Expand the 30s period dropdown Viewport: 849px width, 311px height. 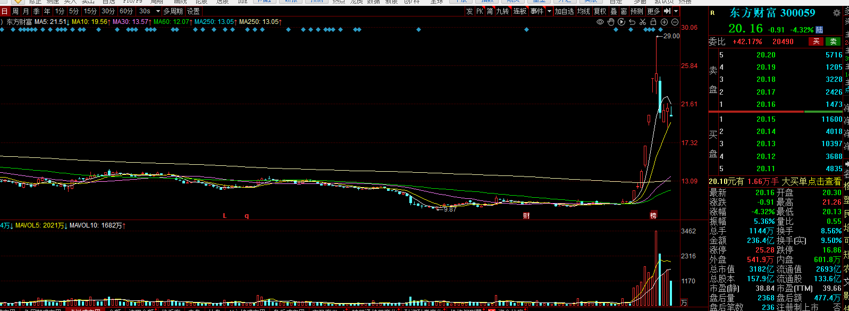pos(158,11)
